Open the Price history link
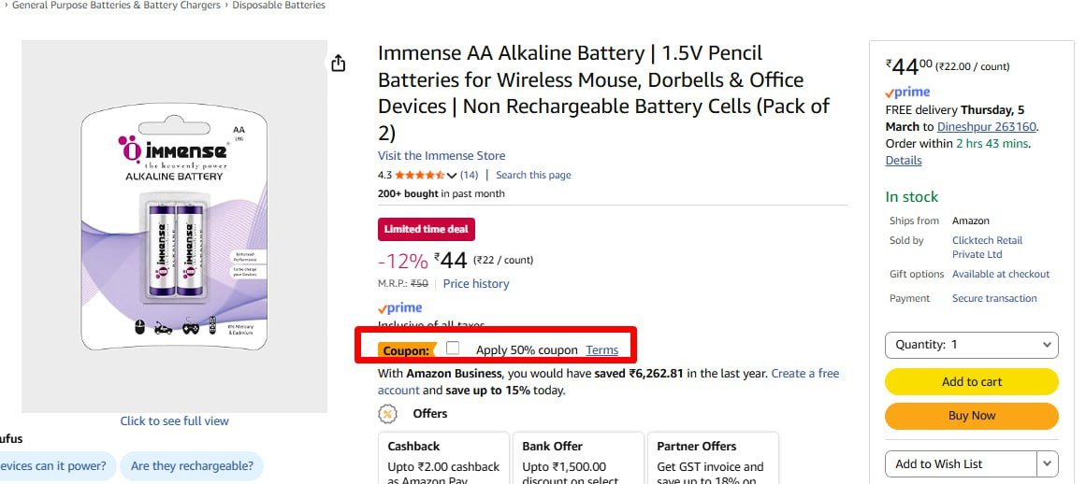 (x=476, y=284)
